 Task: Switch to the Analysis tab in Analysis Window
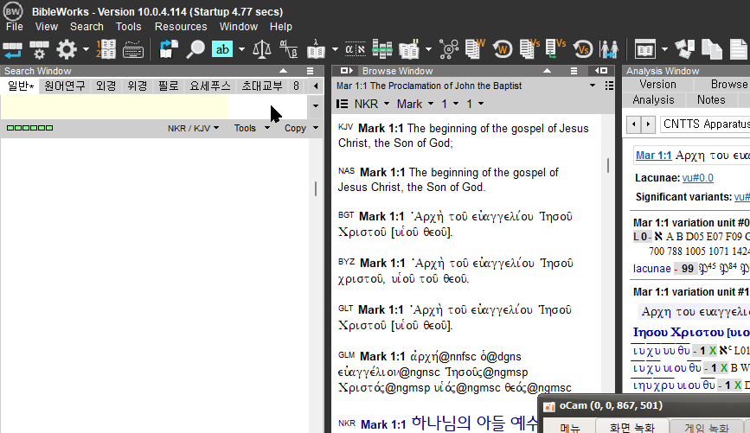tap(653, 100)
